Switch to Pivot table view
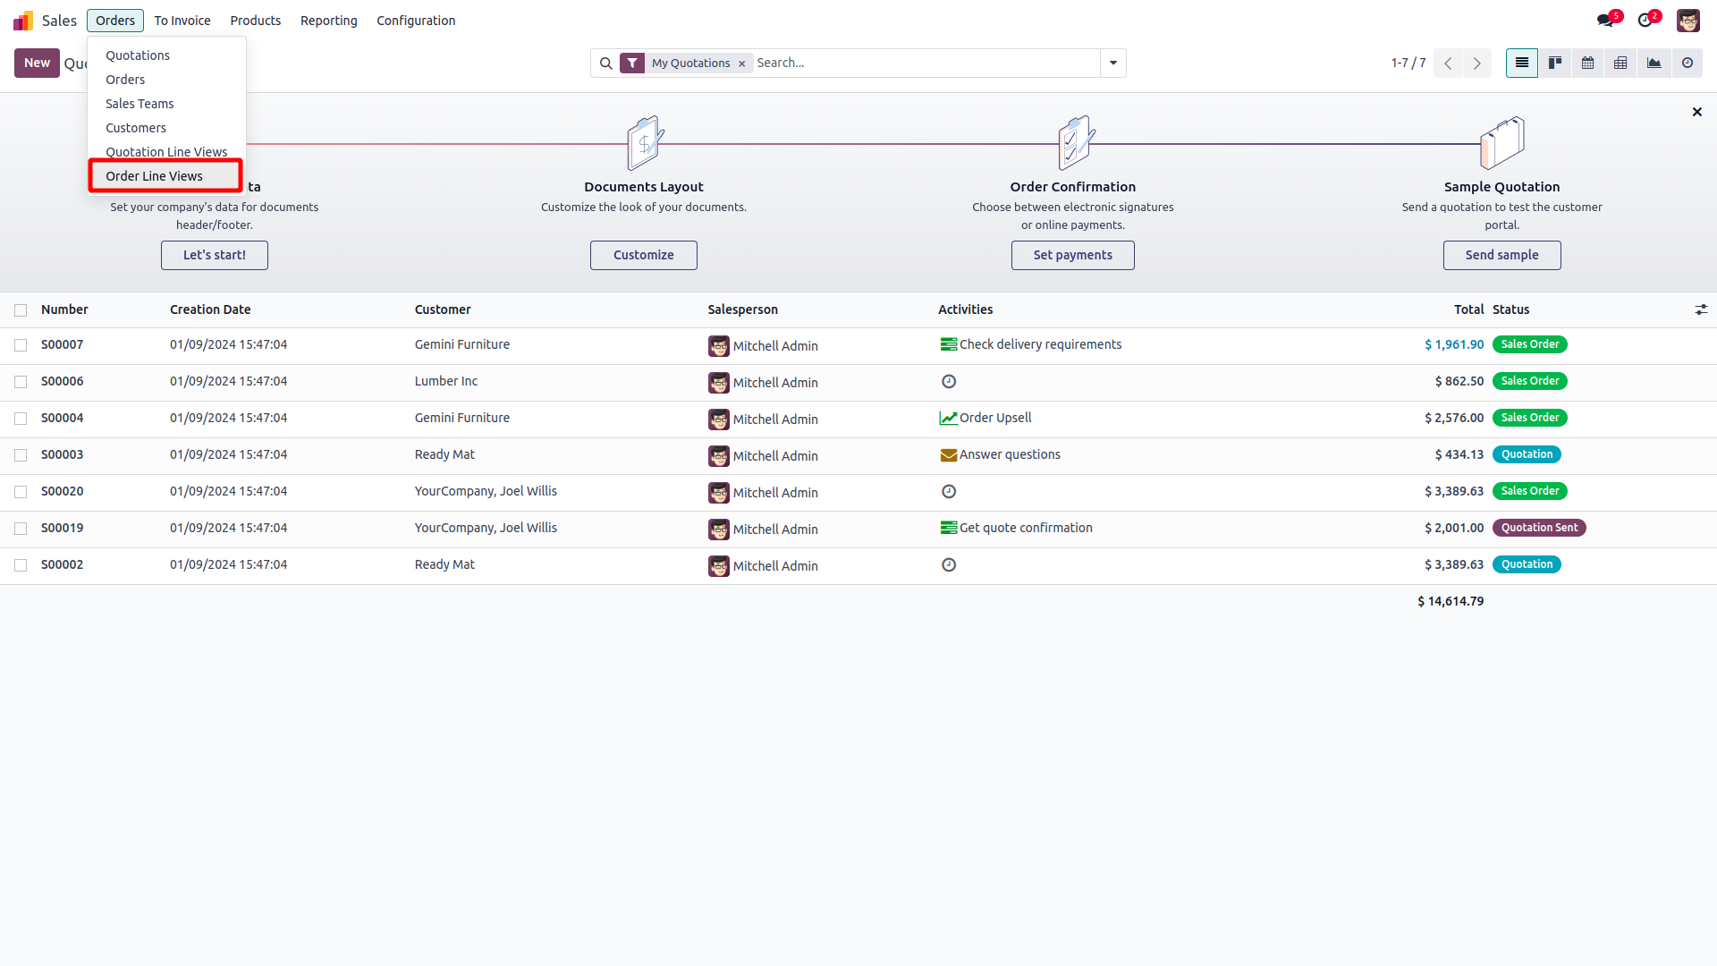Screen dimensions: 1717x966 (1620, 63)
